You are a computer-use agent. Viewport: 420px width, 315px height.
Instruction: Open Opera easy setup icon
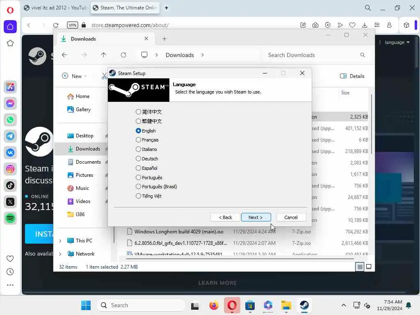377,25
